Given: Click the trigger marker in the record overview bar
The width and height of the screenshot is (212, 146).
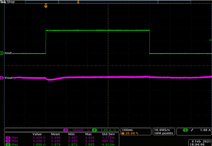Looking at the screenshot, I should pyautogui.click(x=78, y=2).
